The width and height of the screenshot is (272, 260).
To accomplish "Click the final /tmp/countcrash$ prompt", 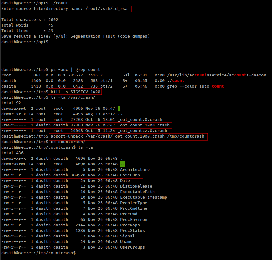I will coord(38,253).
